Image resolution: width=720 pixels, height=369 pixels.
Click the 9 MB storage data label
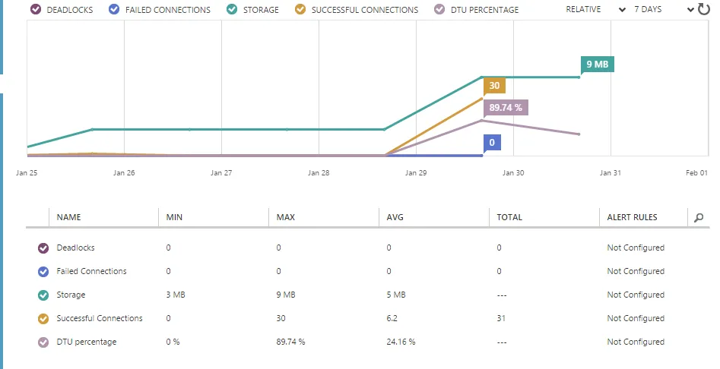coord(597,65)
